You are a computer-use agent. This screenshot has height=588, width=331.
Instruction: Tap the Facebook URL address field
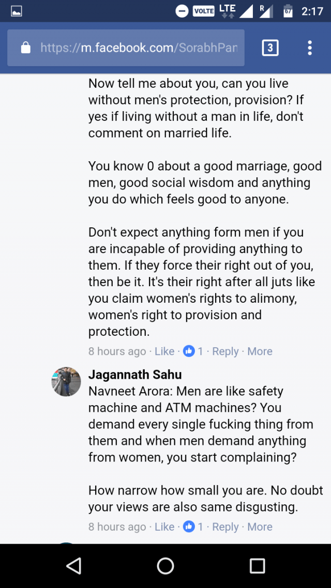pos(139,48)
